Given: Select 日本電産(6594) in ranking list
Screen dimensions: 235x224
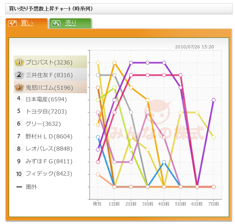Looking at the screenshot, I should (46, 99).
